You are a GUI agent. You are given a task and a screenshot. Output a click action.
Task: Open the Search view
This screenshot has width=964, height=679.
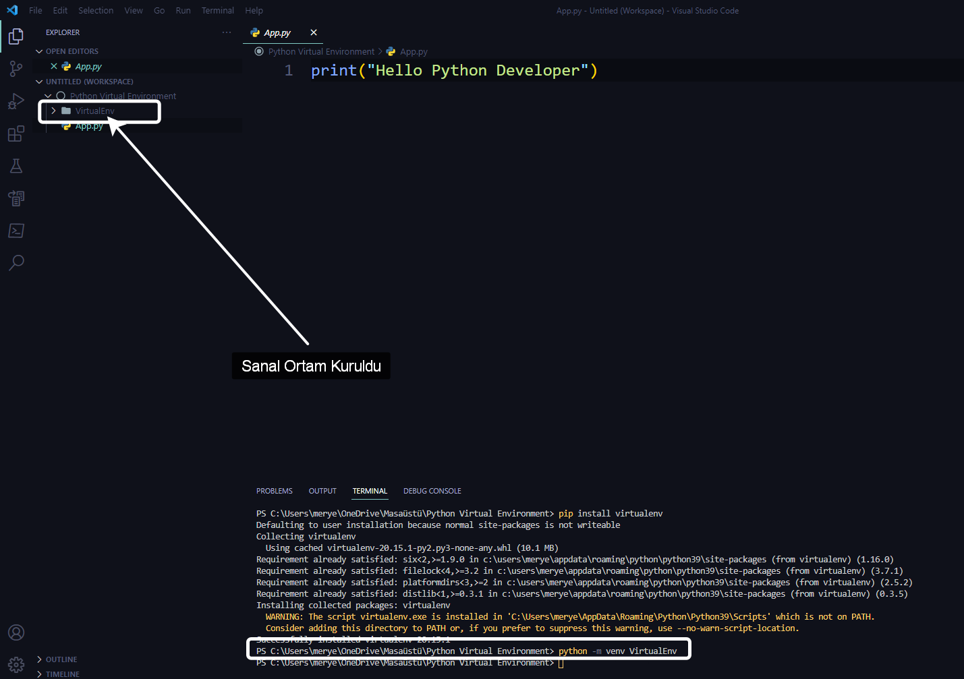click(16, 262)
